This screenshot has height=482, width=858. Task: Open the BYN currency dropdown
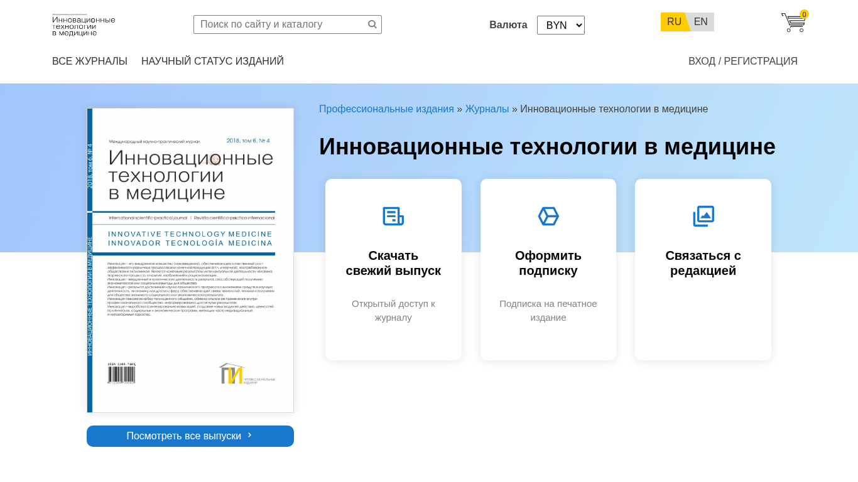(561, 25)
